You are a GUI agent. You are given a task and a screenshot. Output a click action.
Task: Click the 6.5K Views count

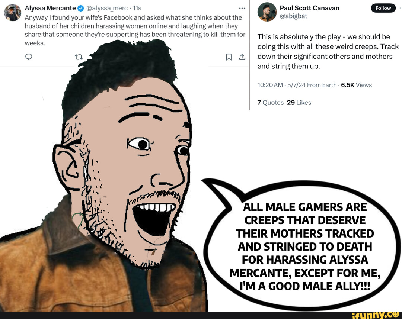tap(356, 85)
